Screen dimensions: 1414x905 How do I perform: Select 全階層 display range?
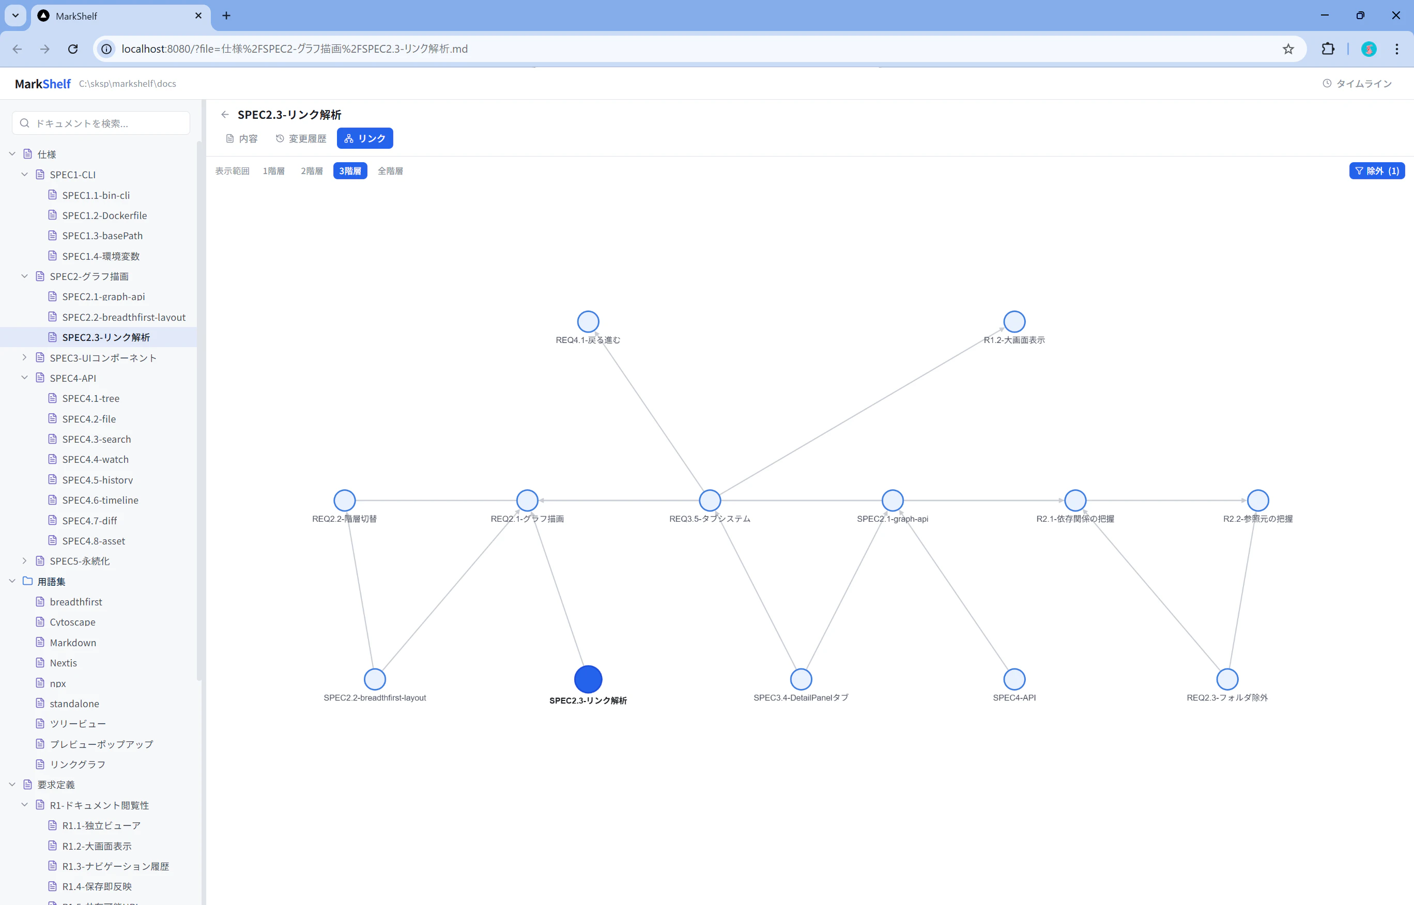point(390,171)
